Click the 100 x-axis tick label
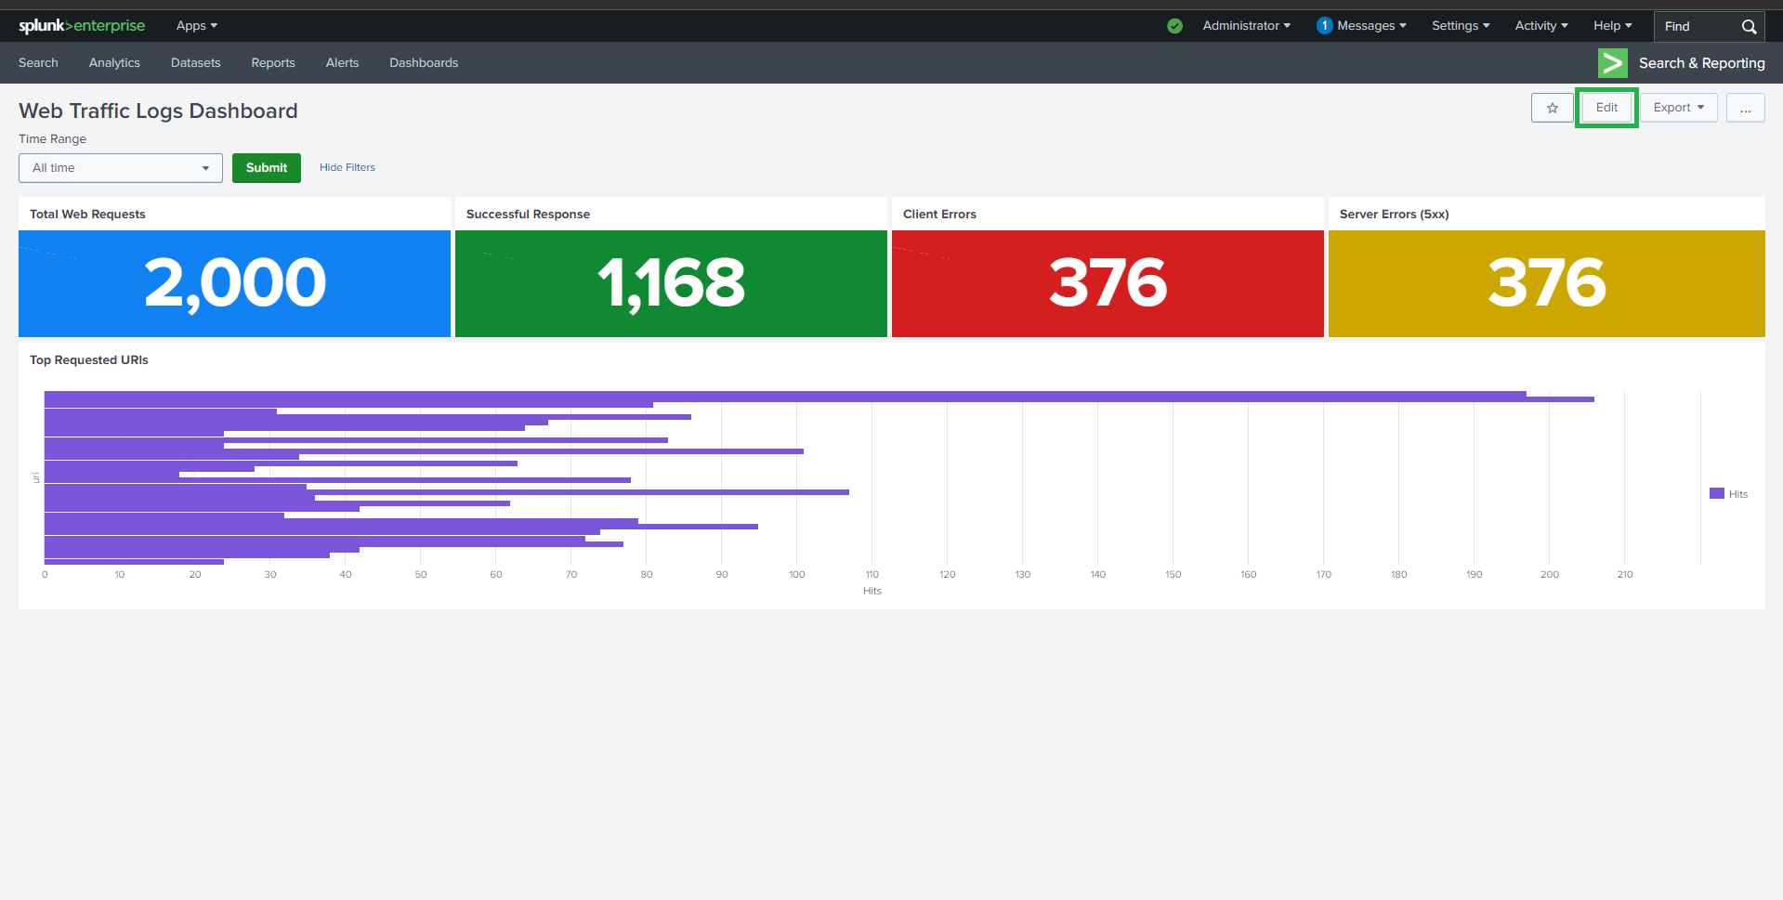Image resolution: width=1783 pixels, height=900 pixels. pos(797,575)
